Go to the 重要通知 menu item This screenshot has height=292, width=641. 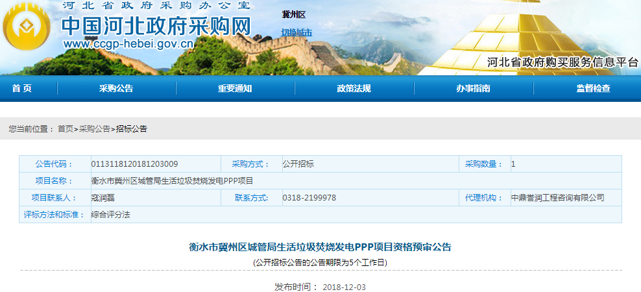(234, 89)
